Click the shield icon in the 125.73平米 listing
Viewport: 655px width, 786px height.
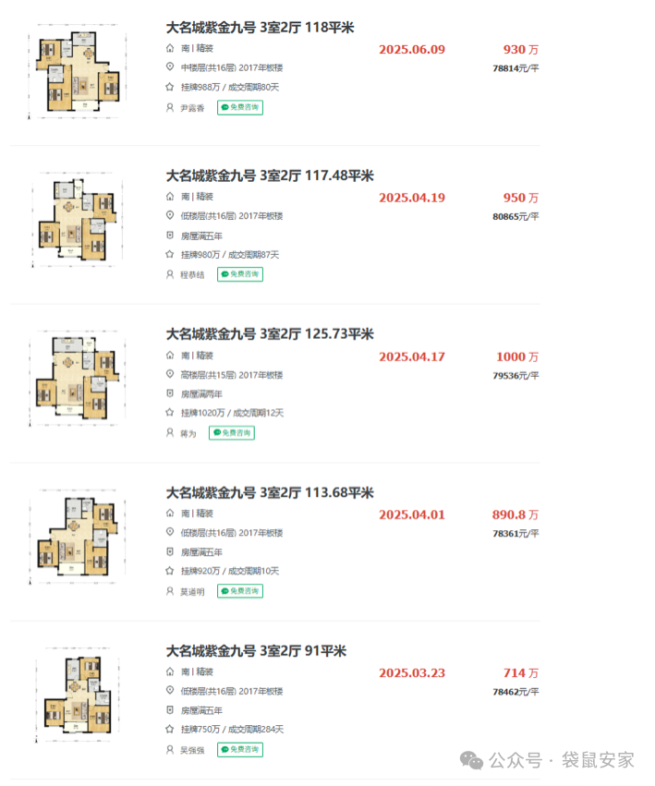tap(169, 393)
